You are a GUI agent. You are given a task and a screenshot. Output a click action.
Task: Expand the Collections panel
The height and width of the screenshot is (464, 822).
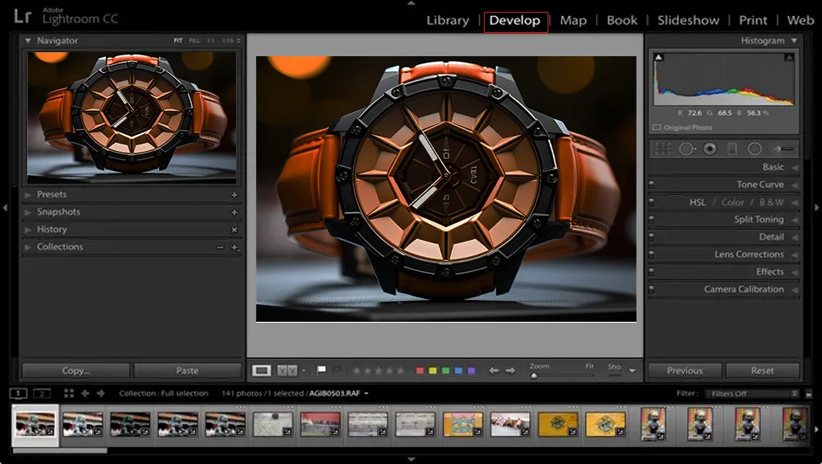[28, 247]
